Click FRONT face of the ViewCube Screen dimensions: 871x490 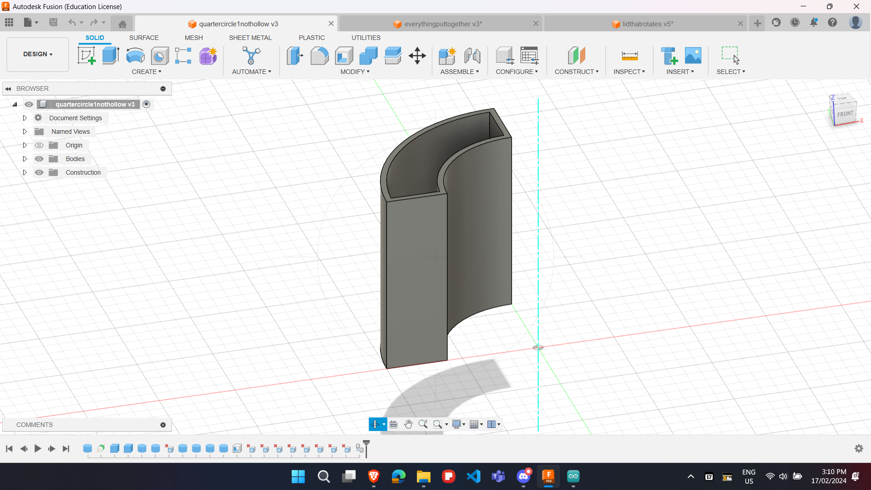845,114
